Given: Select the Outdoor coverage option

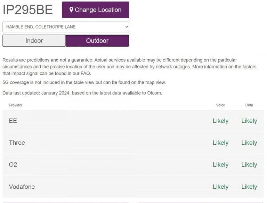Looking at the screenshot, I should [x=97, y=41].
